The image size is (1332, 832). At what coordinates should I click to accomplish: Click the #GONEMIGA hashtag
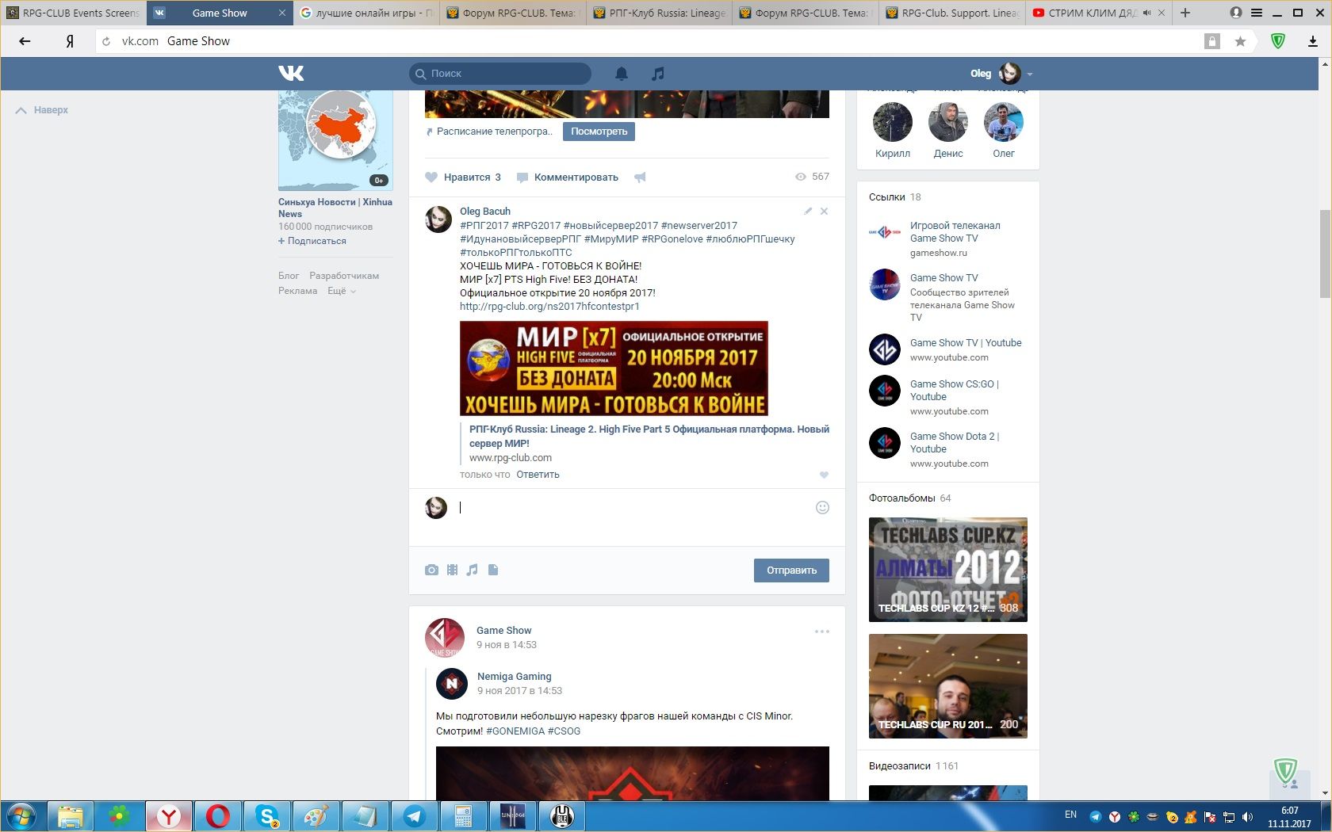(x=515, y=731)
